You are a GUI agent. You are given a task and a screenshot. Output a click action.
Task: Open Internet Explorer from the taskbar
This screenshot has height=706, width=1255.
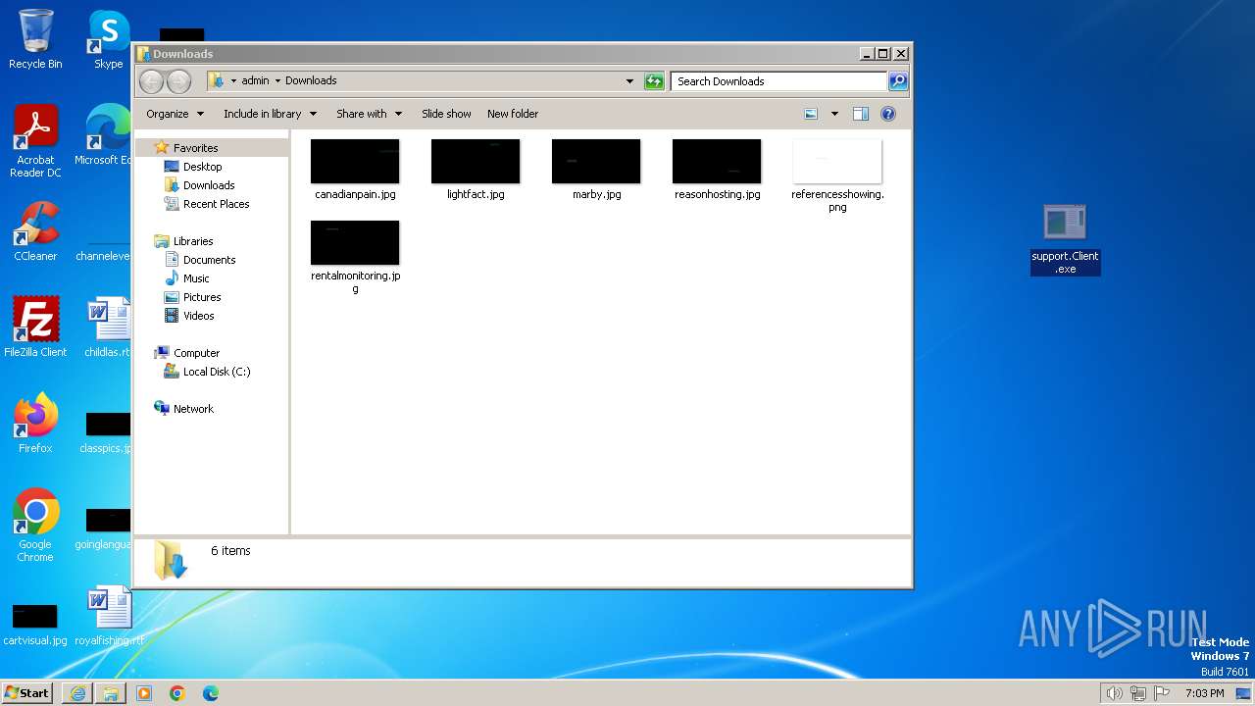point(77,693)
